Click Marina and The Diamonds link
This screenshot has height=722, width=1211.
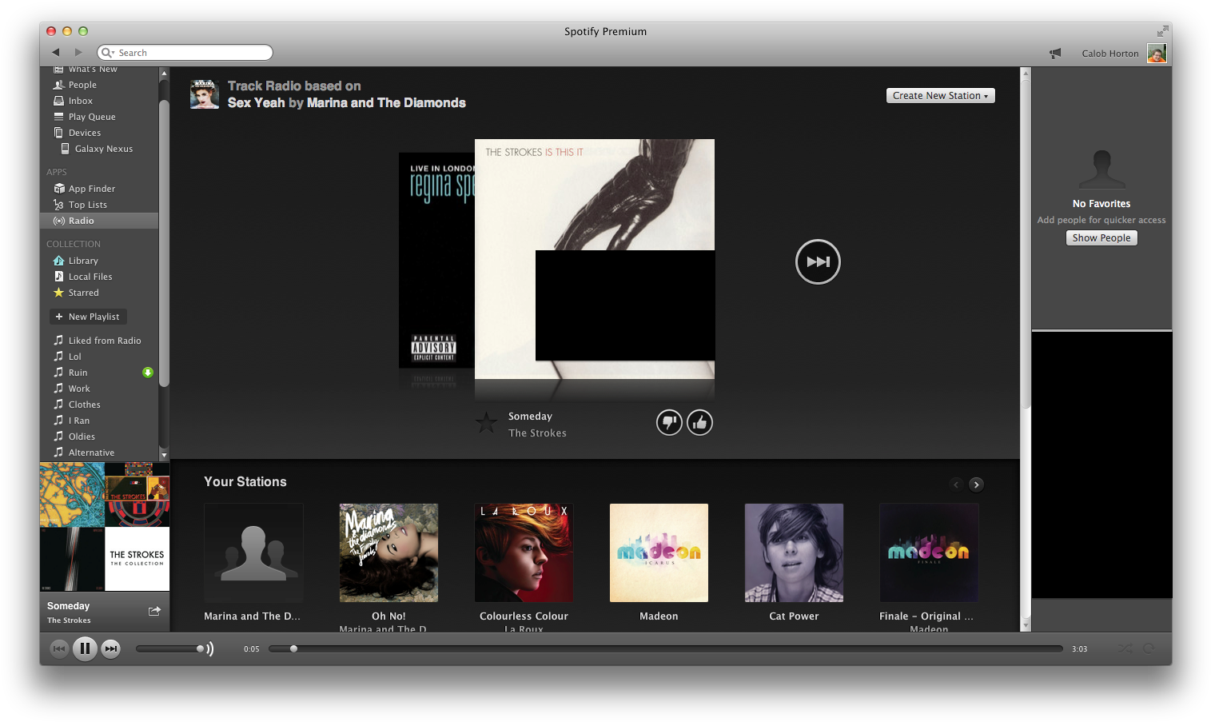click(x=386, y=102)
